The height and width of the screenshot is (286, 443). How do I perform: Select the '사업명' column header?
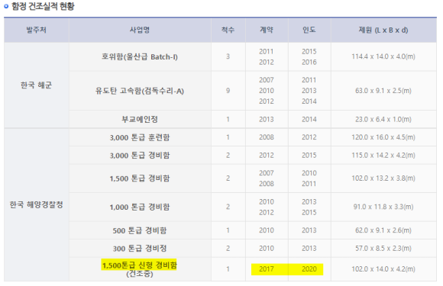(140, 30)
